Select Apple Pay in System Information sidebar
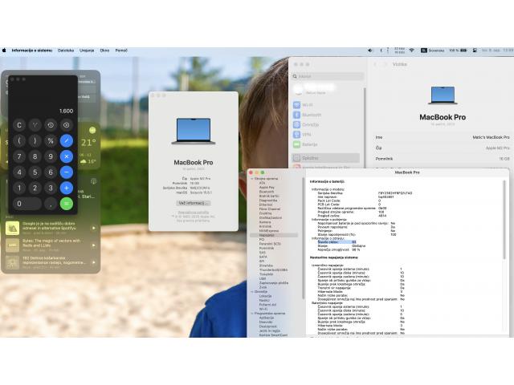The width and height of the screenshot is (514, 385). (x=267, y=188)
